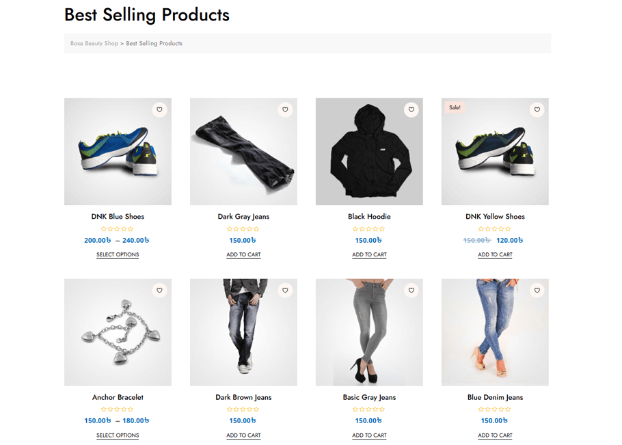The width and height of the screenshot is (622, 445).
Task: Open the Bosa Beauty Shop breadcrumb link
Action: coord(94,43)
